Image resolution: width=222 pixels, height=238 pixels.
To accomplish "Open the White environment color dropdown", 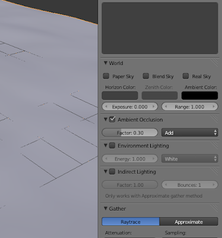I will 190,159.
